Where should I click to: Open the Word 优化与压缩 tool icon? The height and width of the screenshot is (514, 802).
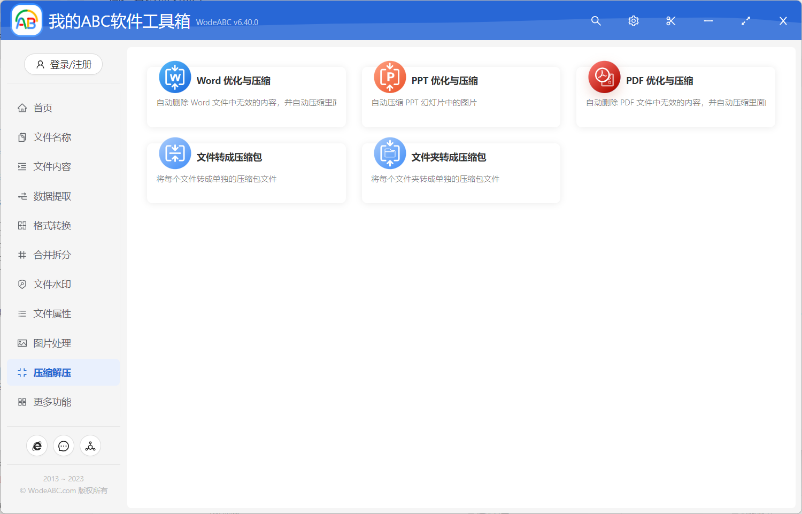coord(175,77)
